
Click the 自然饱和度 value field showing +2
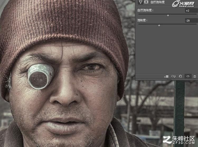pos(191,11)
